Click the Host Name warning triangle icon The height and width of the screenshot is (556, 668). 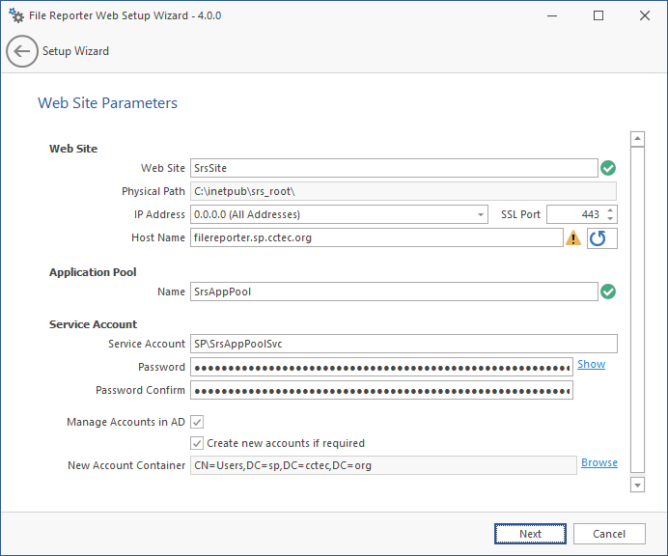tap(573, 238)
